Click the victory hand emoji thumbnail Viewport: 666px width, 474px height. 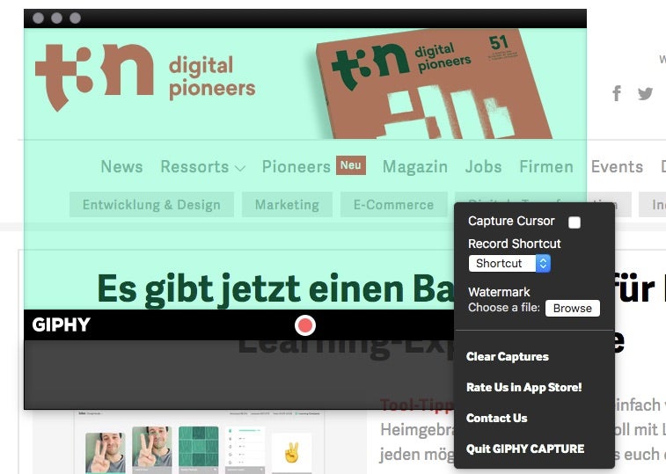291,452
